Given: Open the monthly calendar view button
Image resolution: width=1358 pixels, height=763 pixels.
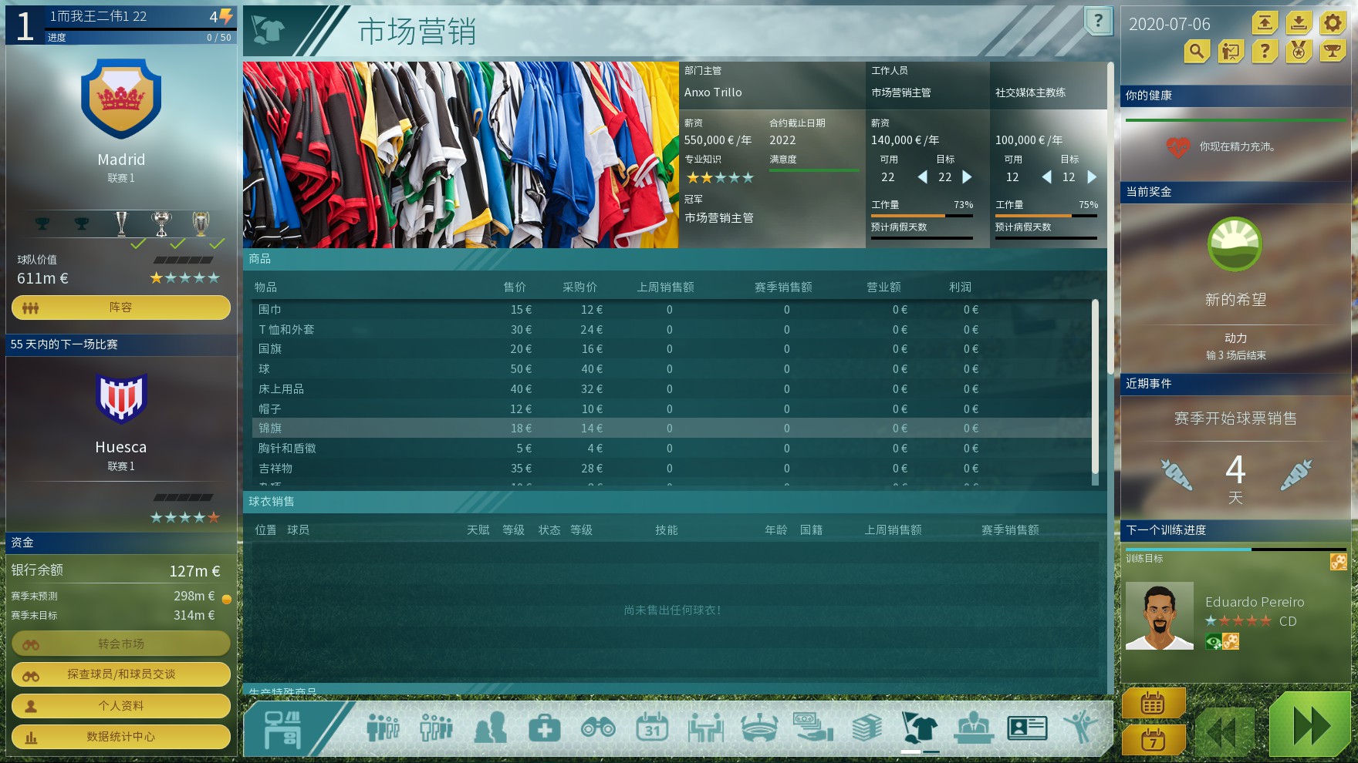Looking at the screenshot, I should [1153, 702].
